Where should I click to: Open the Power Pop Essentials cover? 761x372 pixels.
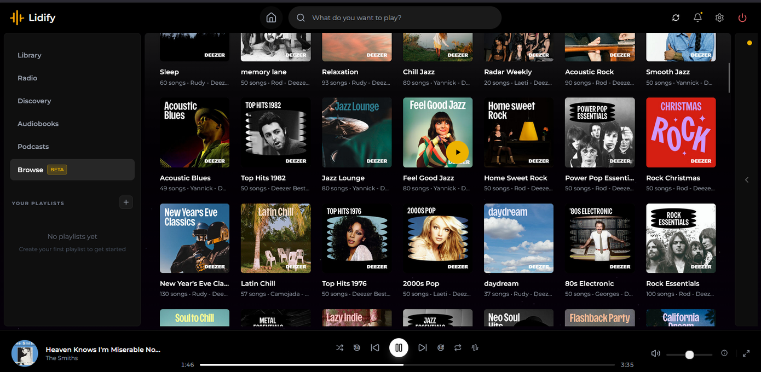(x=600, y=132)
